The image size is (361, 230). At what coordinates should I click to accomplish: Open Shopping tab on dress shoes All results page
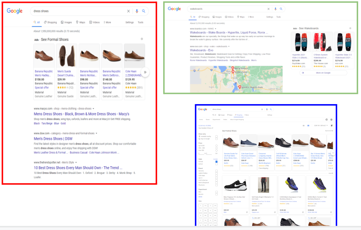coord(51,22)
